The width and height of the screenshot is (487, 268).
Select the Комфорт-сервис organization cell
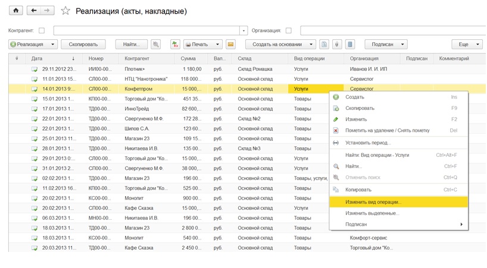(372, 238)
